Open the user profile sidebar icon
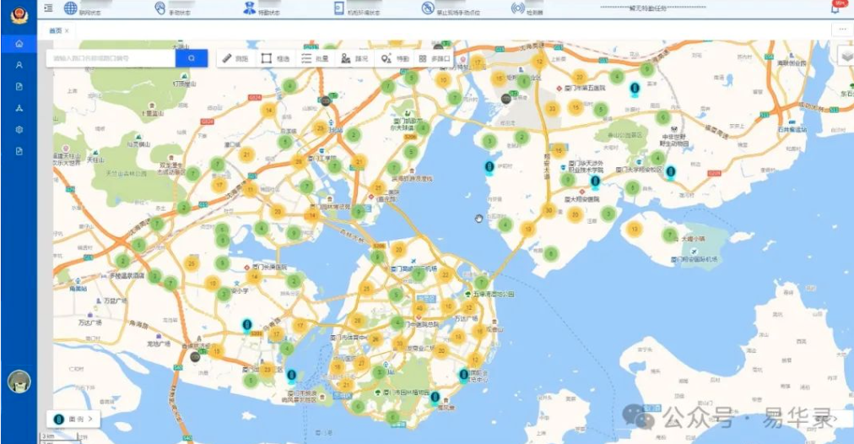 (x=19, y=65)
